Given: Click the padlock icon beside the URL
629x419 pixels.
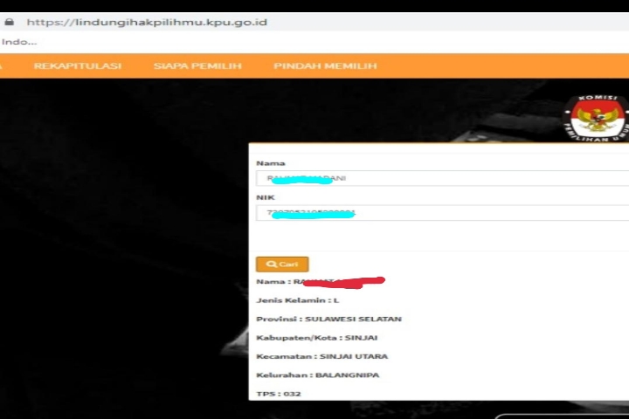Looking at the screenshot, I should point(10,22).
